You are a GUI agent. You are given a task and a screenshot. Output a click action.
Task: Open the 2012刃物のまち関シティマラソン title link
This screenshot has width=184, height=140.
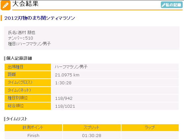pos(39,18)
